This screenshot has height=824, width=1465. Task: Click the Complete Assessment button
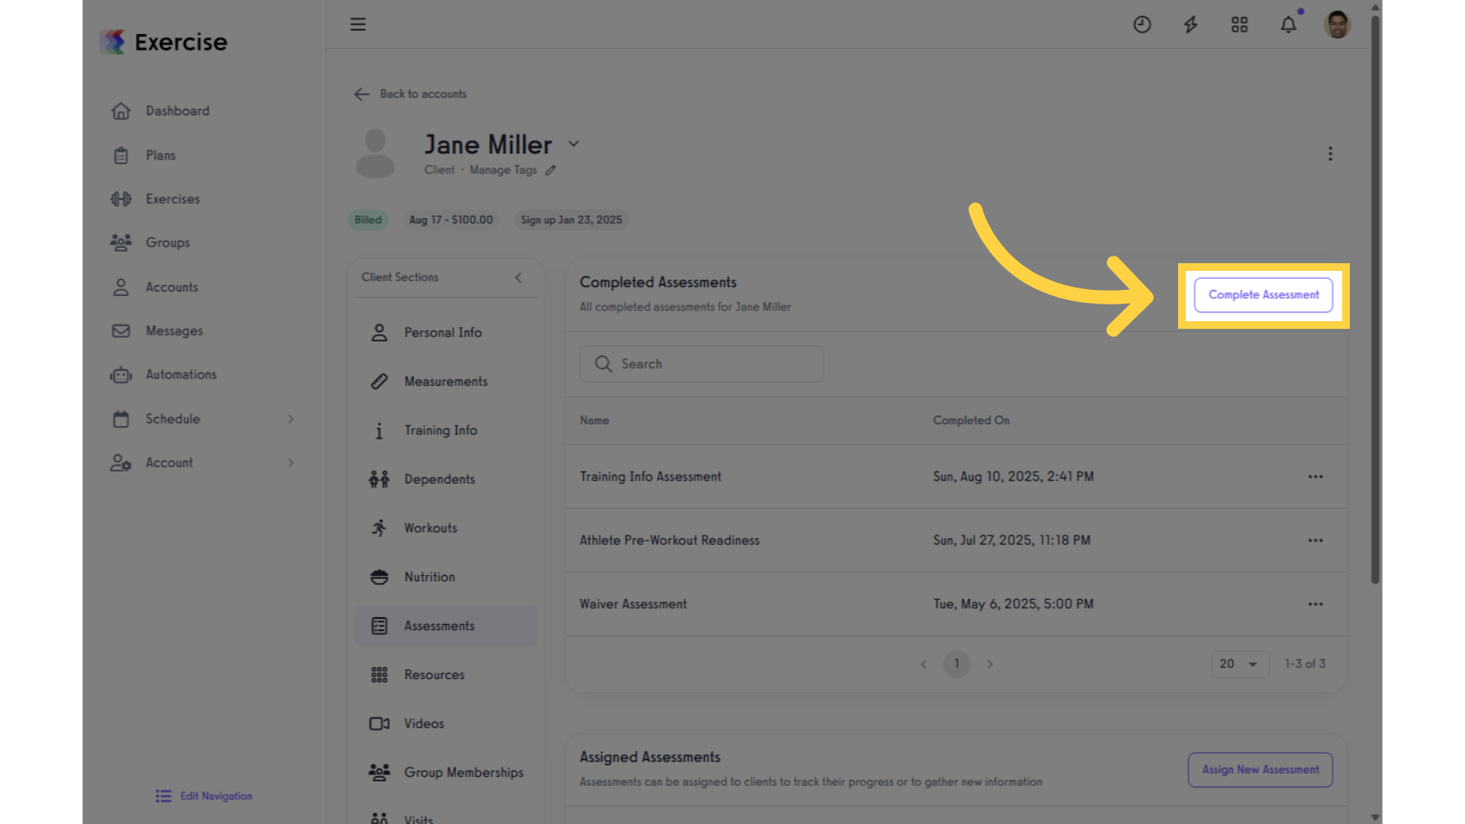click(1263, 295)
